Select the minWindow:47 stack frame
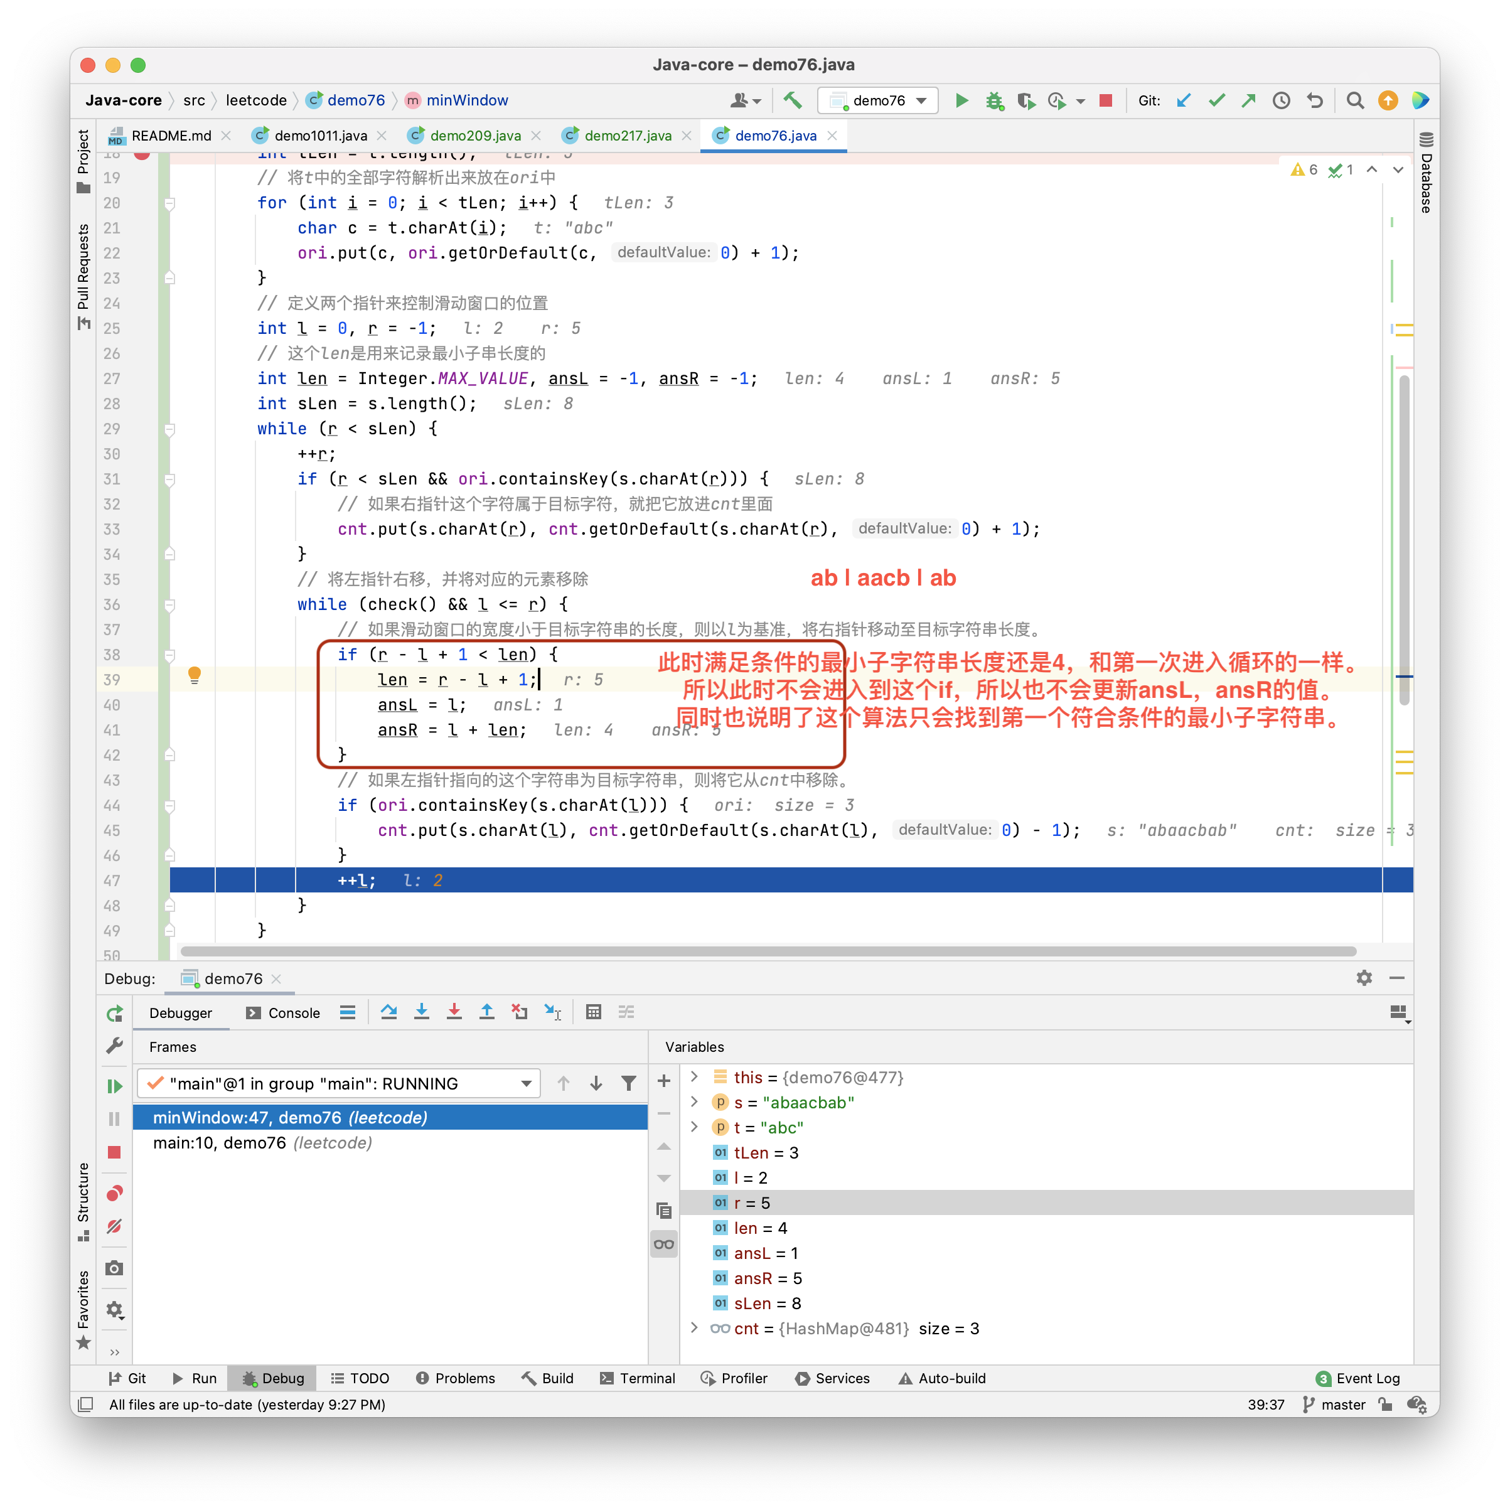The width and height of the screenshot is (1510, 1510). click(389, 1118)
